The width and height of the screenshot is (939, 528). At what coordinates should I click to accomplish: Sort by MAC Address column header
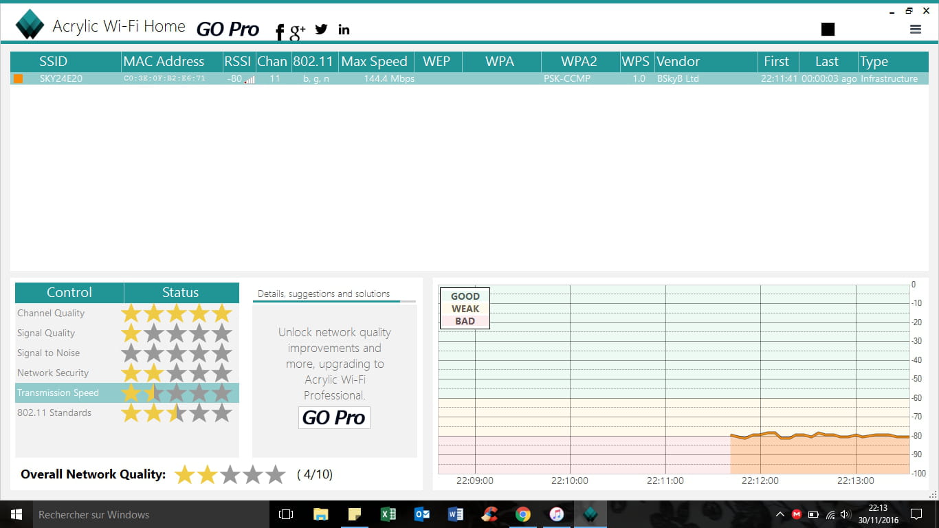click(172, 61)
